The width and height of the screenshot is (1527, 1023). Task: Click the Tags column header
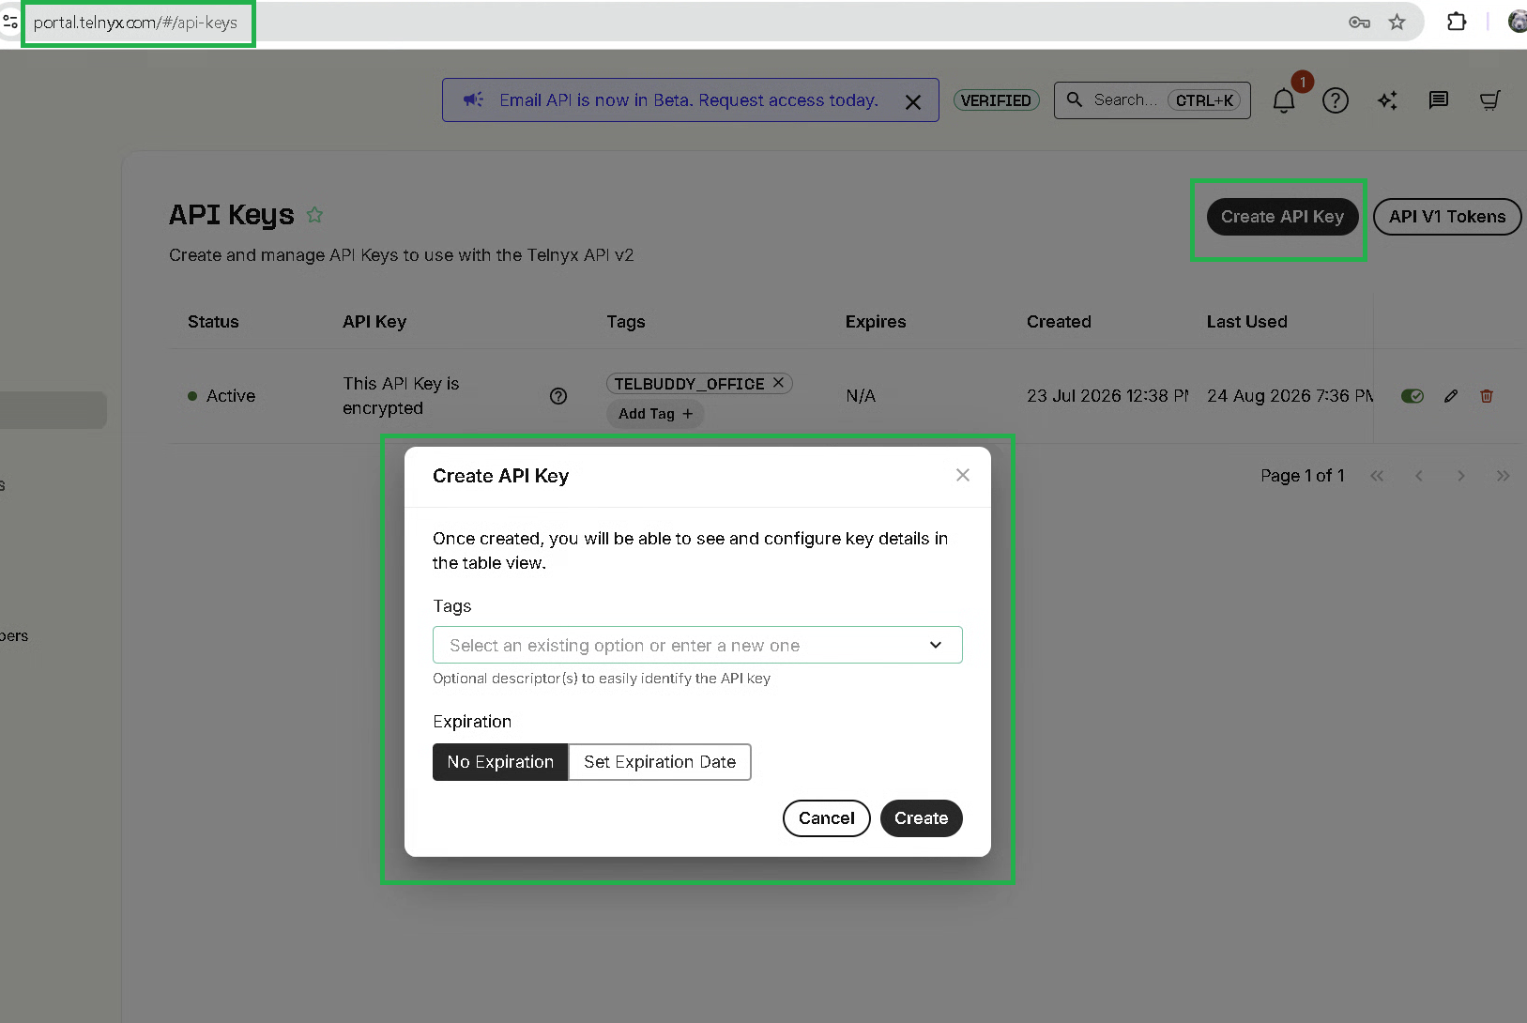point(626,322)
